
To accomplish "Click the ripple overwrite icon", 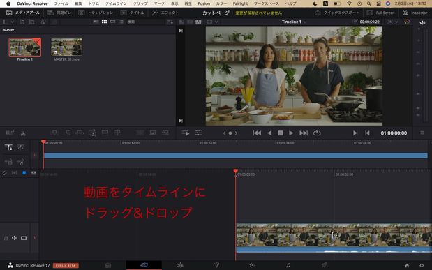I will point(80,133).
